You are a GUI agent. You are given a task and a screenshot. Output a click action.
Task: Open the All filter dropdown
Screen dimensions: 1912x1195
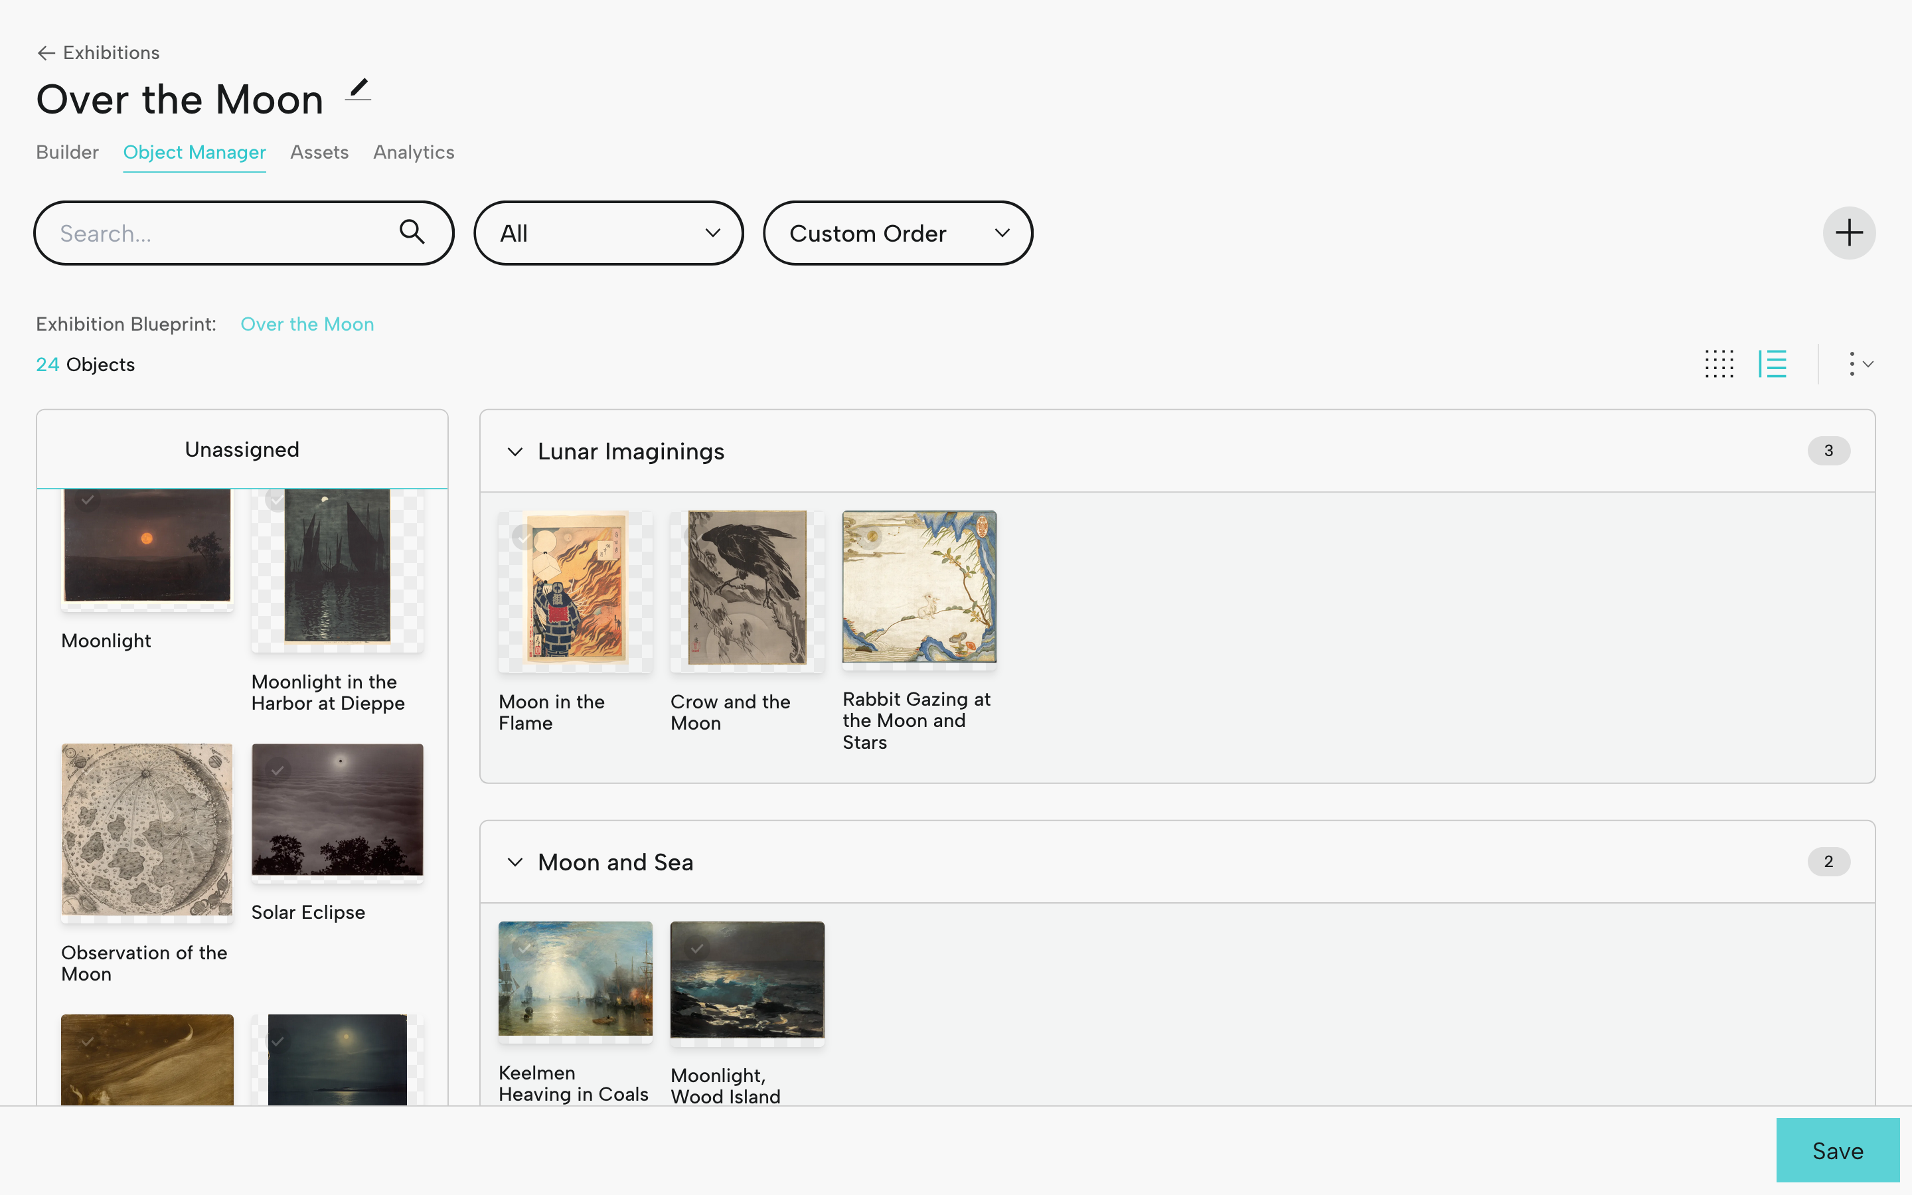pos(608,233)
